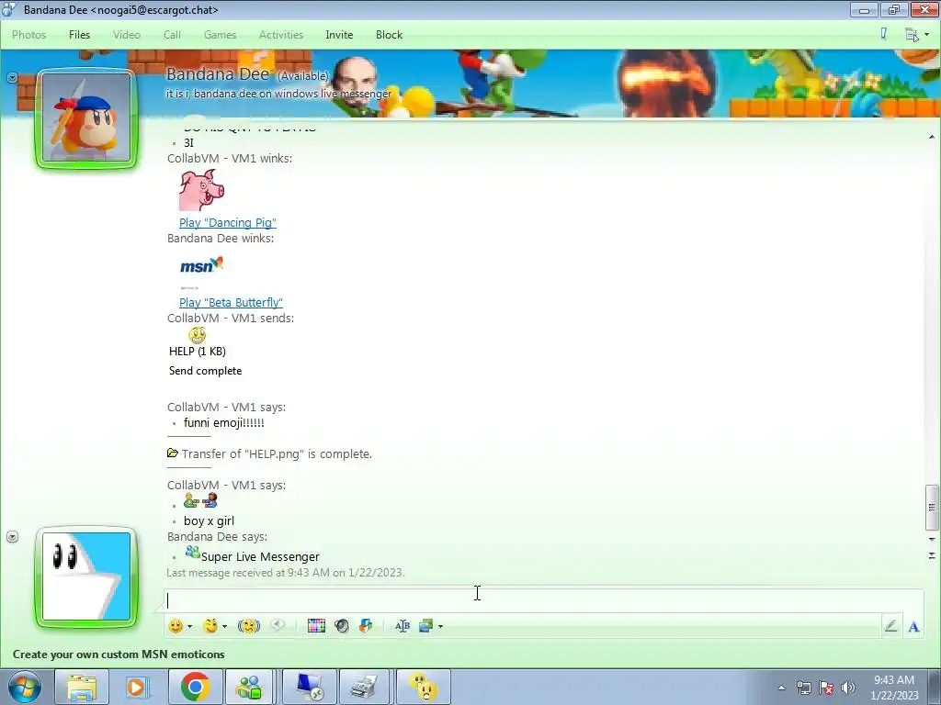Image resolution: width=941 pixels, height=705 pixels.
Task: Open the background picture icon in toolbar
Action: [x=426, y=626]
